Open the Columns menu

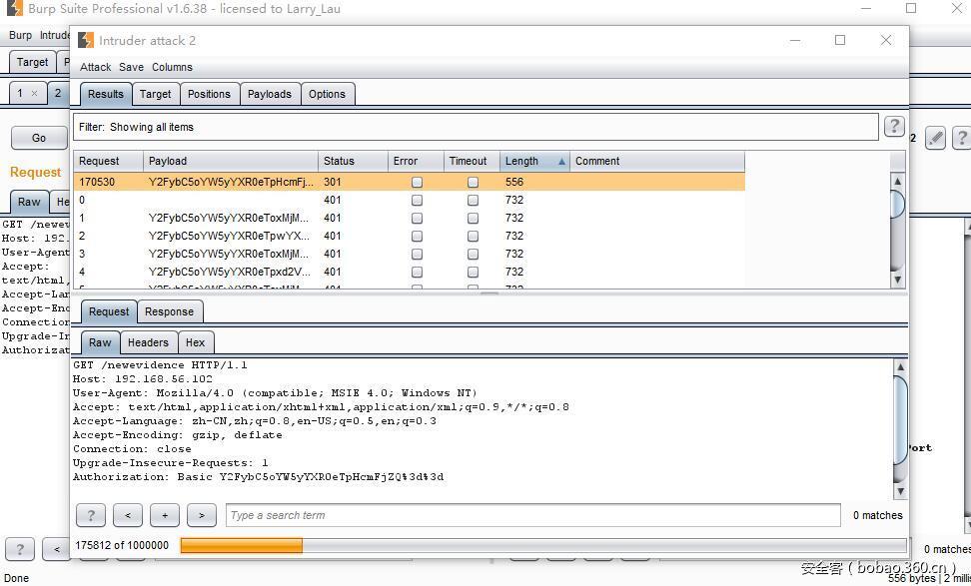(x=172, y=67)
